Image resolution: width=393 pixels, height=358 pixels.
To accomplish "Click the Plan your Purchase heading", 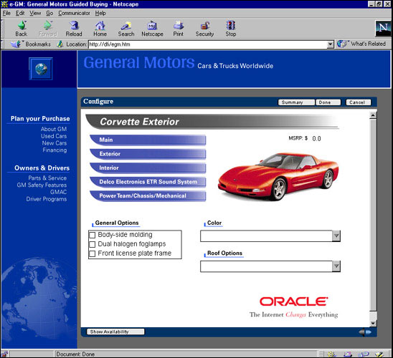I will click(x=40, y=119).
